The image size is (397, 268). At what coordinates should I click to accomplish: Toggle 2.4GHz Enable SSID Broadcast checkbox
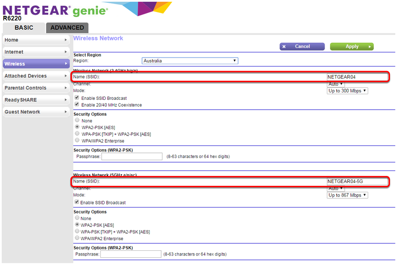click(x=77, y=98)
